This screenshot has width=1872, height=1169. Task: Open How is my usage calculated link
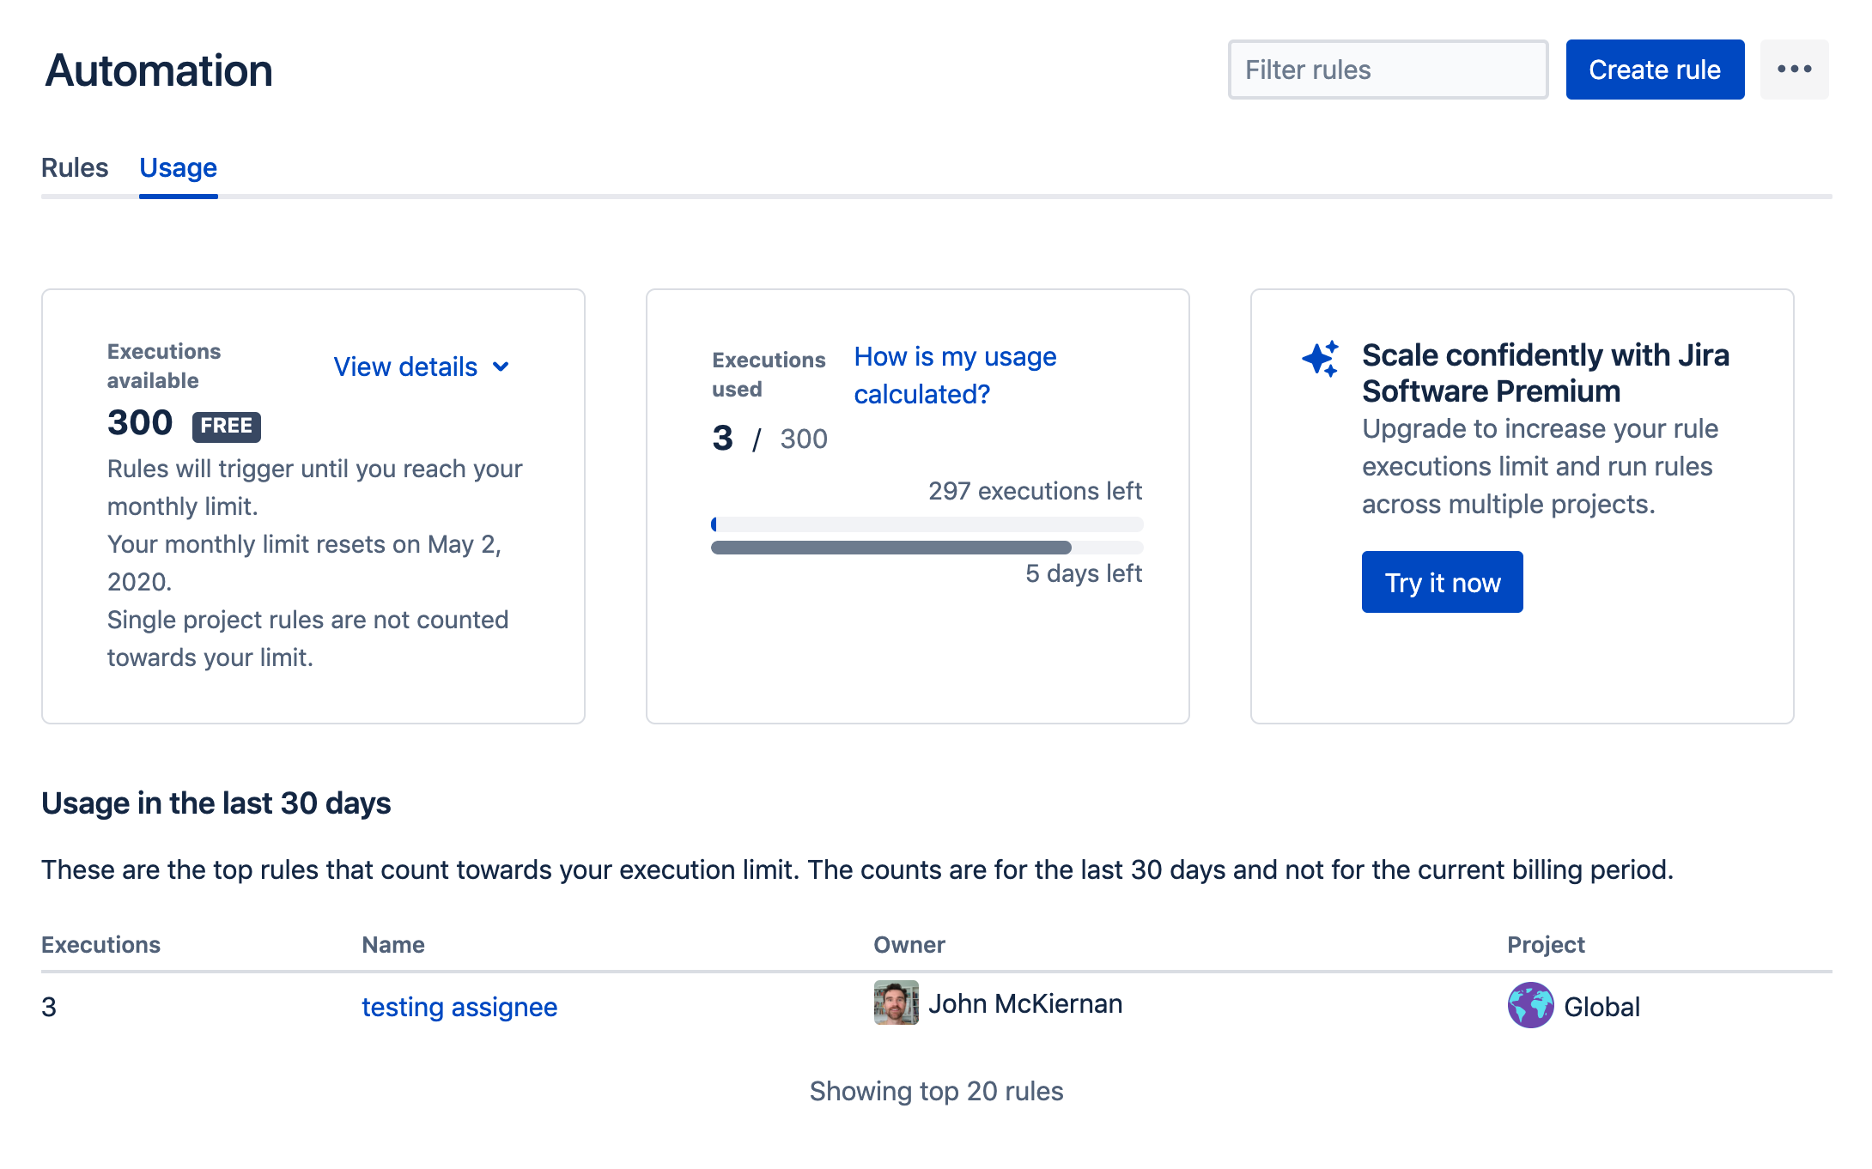coord(955,375)
